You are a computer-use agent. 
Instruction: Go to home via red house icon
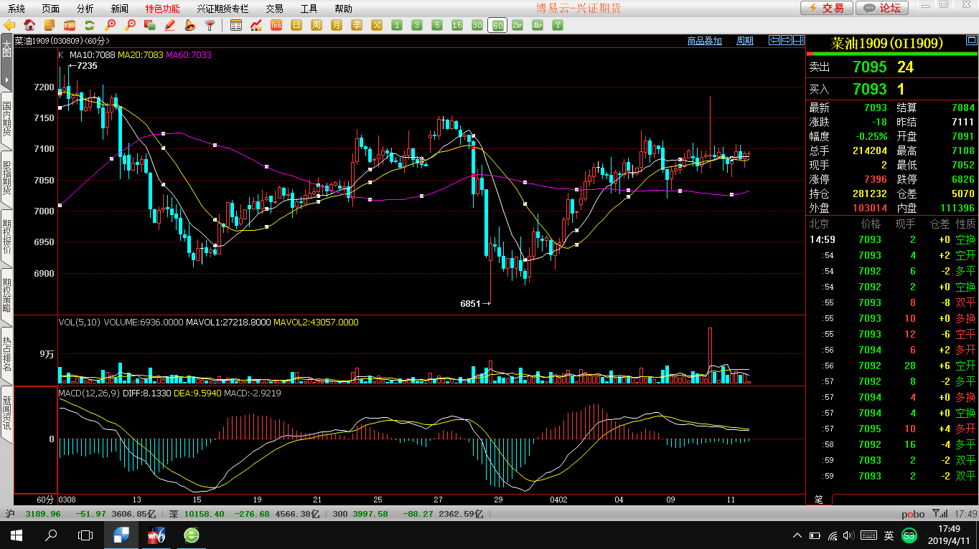29,25
